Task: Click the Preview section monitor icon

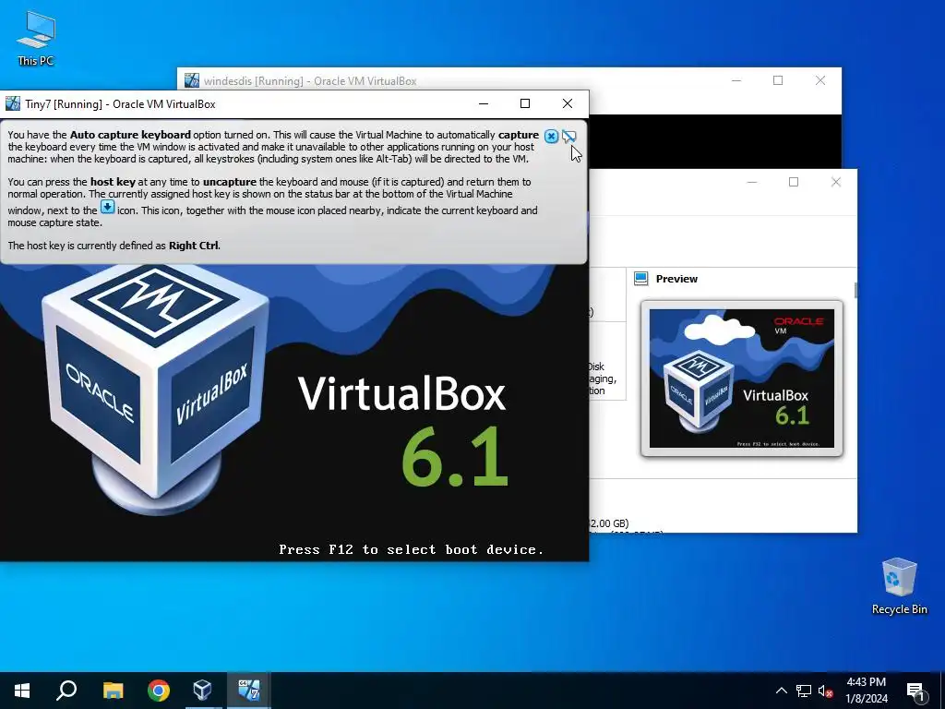Action: pyautogui.click(x=641, y=279)
